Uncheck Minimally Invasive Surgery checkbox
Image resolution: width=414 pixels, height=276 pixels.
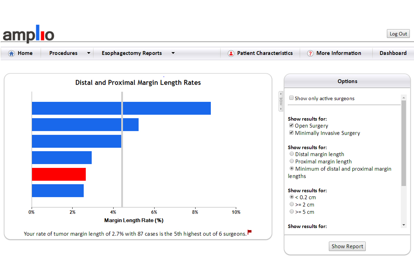[291, 133]
